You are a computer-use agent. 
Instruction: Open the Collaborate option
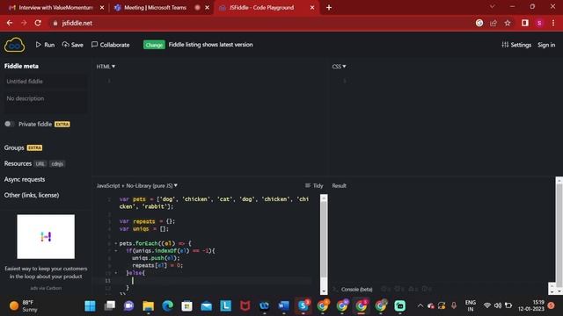(x=111, y=45)
